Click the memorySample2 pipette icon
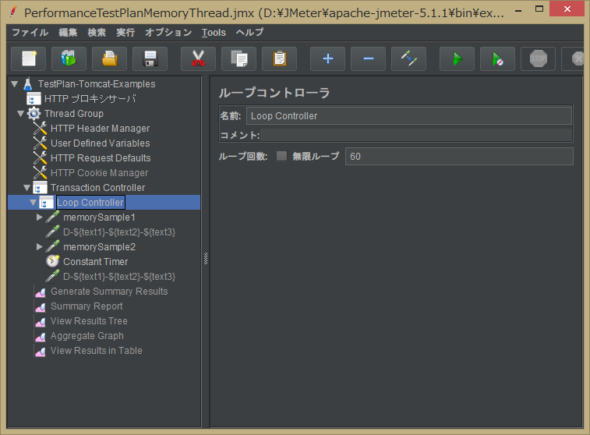This screenshot has width=590, height=435. coord(53,247)
